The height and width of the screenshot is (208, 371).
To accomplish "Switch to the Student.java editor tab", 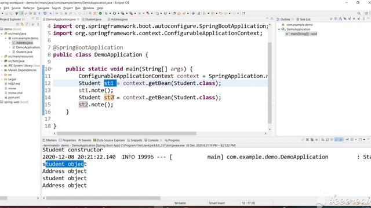I will coord(92,19).
